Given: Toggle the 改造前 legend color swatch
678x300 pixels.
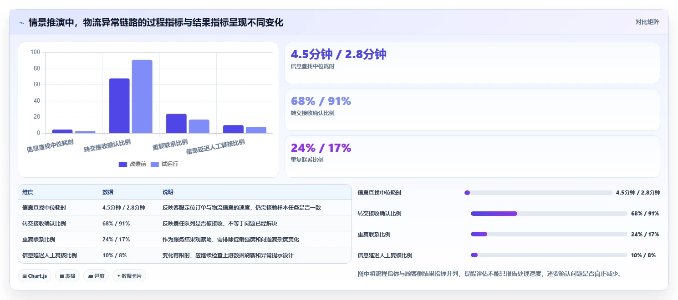Looking at the screenshot, I should coord(123,165).
